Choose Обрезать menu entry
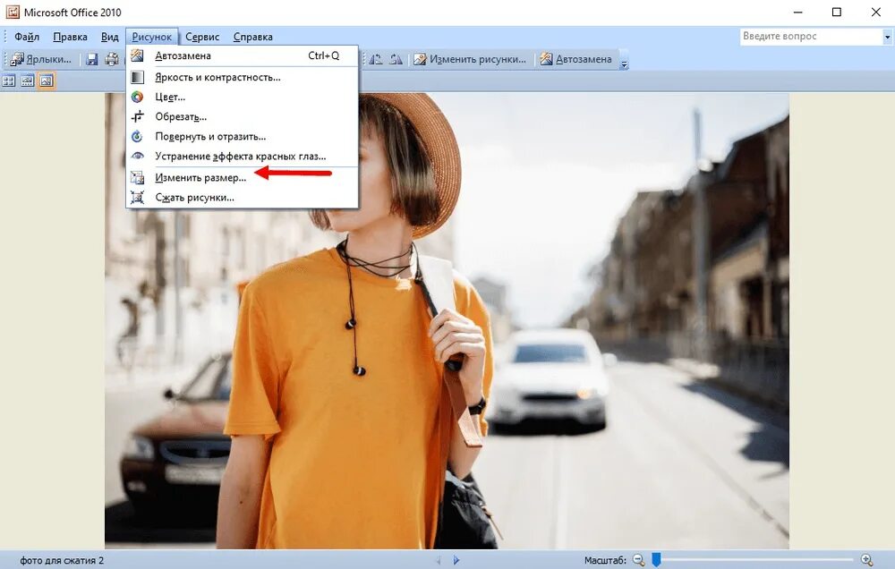Screen dimensions: 895x569 point(243,116)
